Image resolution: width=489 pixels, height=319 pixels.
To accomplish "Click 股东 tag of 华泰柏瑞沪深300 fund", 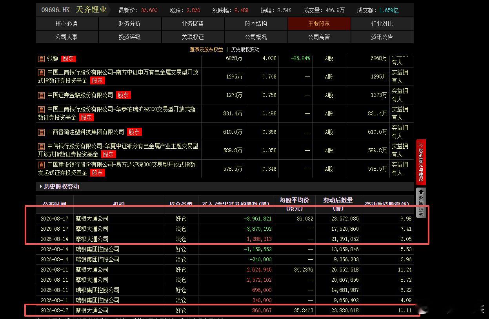I will tap(86, 117).
